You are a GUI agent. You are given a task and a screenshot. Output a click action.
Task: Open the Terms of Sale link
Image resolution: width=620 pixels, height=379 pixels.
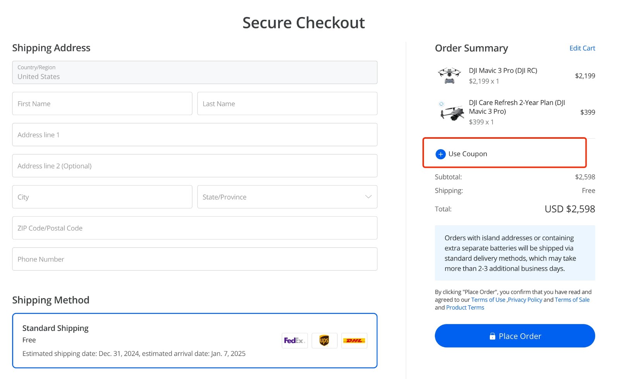[572, 300]
